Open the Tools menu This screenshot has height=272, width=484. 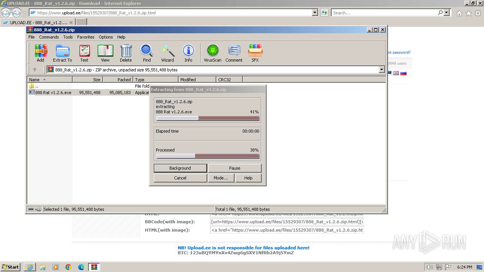(68, 37)
